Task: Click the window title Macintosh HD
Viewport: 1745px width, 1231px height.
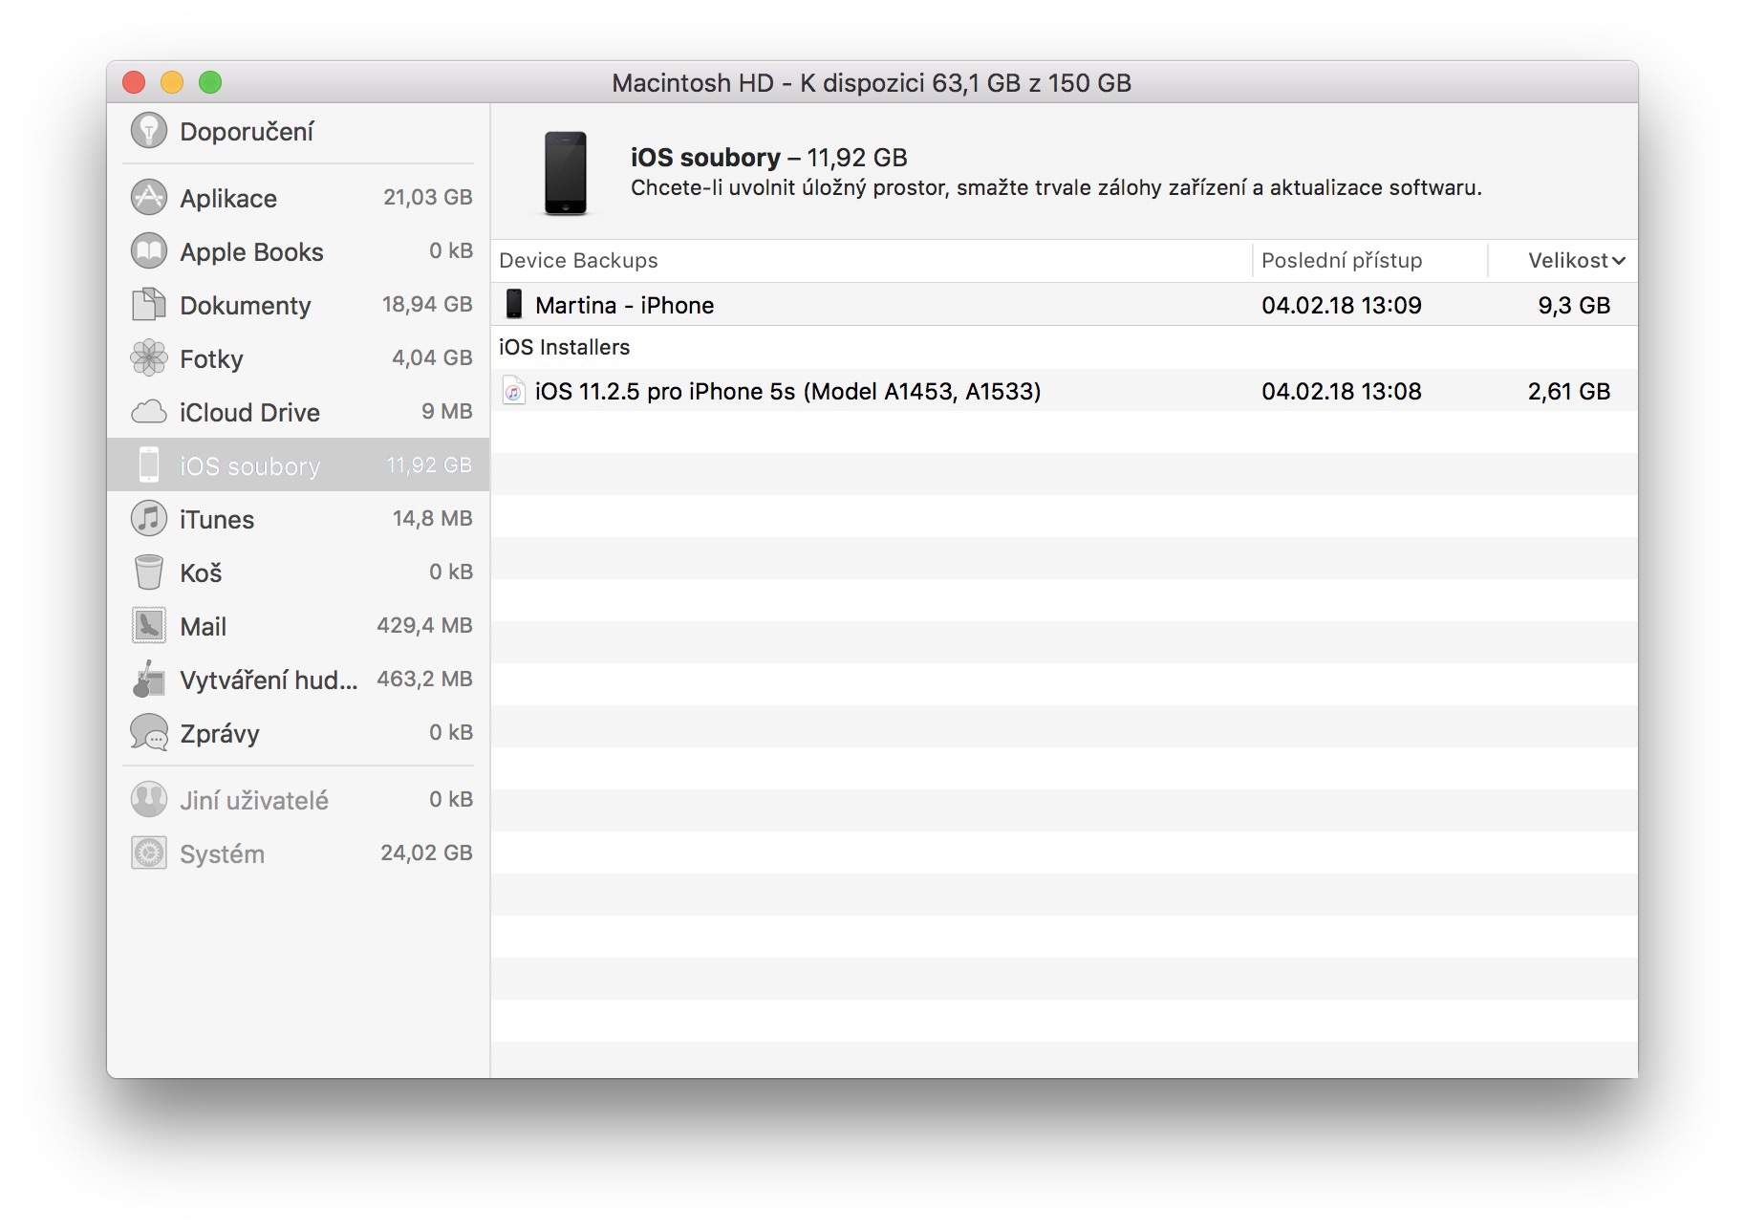Action: [x=872, y=83]
